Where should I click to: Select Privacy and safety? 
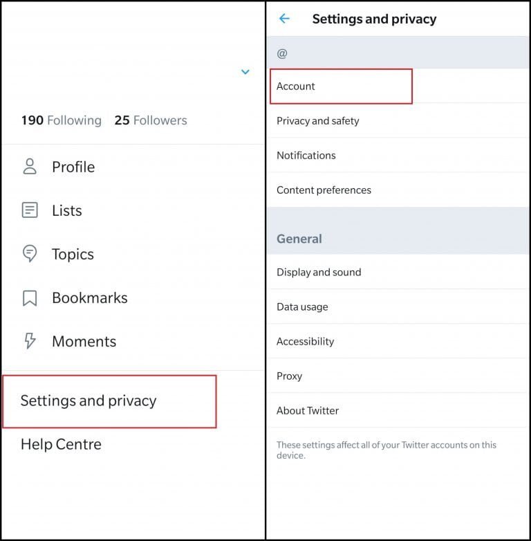(318, 121)
